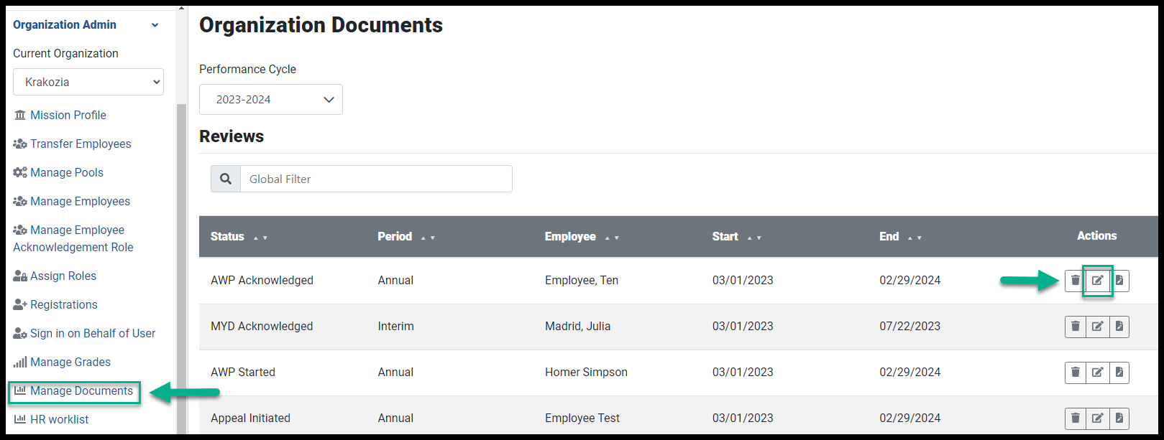Open the Current Organization Krakozia dropdown
Screen dimensions: 1164x440
click(88, 82)
